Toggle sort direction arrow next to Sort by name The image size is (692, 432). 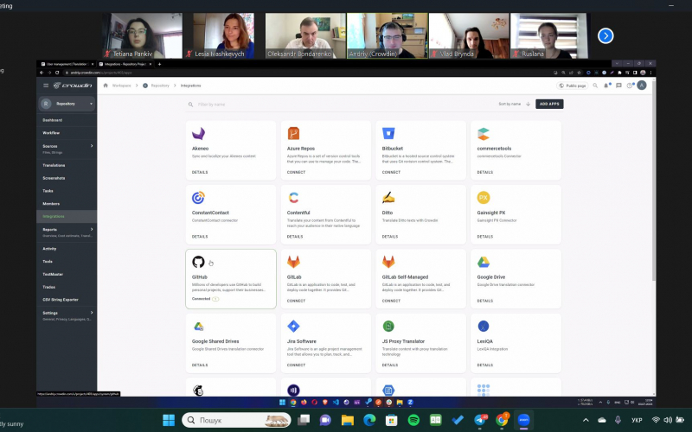coord(528,104)
